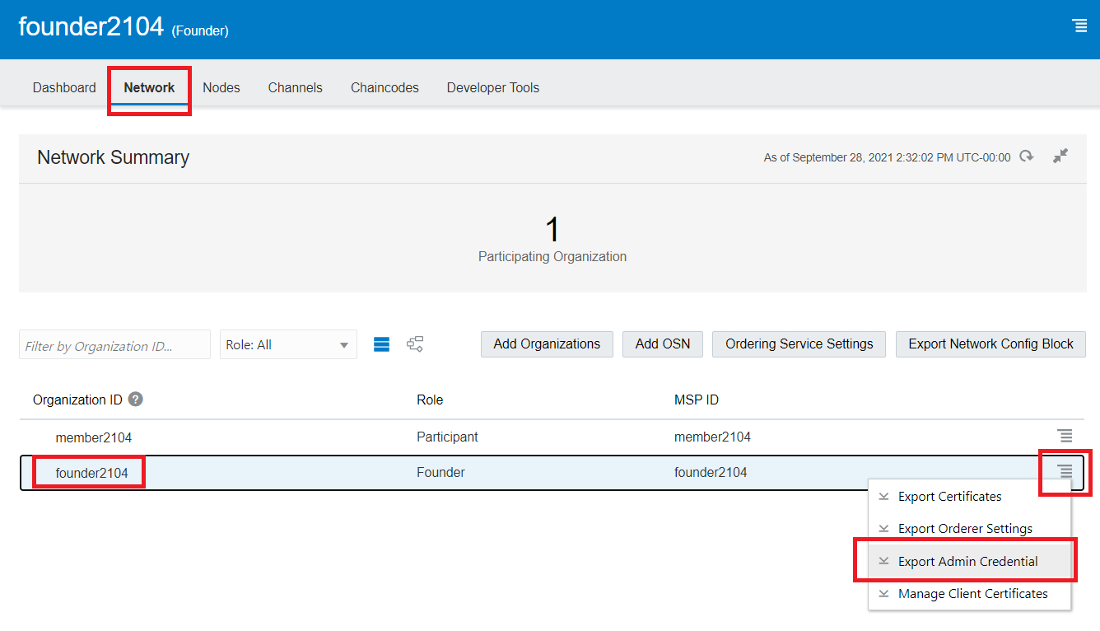Image resolution: width=1100 pixels, height=631 pixels.
Task: Focus the Filter by Organization ID field
Action: (x=114, y=346)
